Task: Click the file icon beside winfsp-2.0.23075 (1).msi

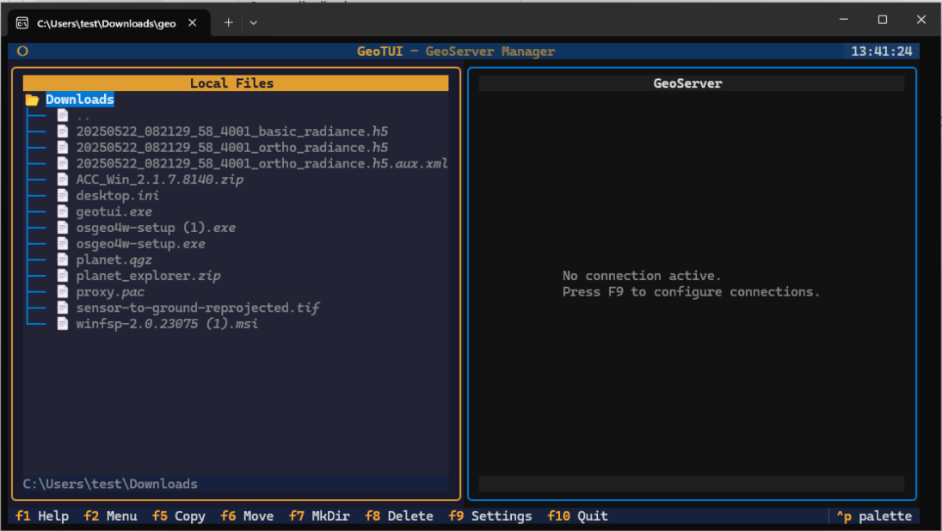Action: (63, 323)
